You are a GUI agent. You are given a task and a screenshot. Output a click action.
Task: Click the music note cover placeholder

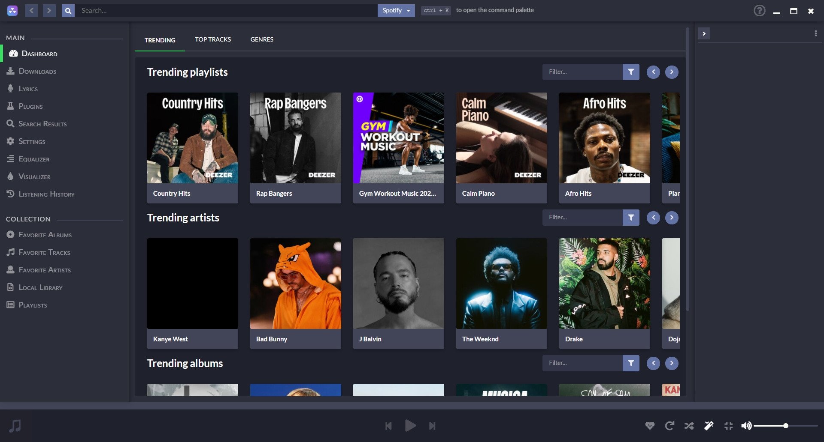15,426
